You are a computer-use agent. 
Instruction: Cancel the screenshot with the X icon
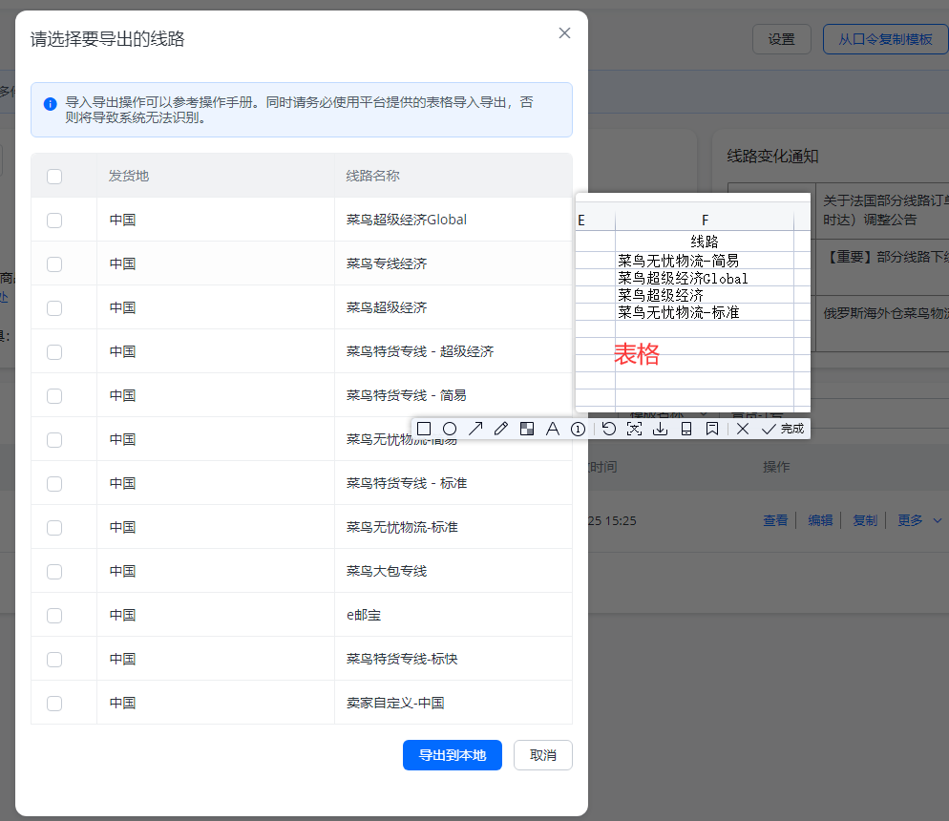(743, 429)
